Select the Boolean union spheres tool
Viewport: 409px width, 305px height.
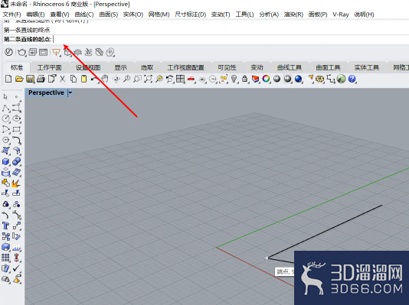17,161
